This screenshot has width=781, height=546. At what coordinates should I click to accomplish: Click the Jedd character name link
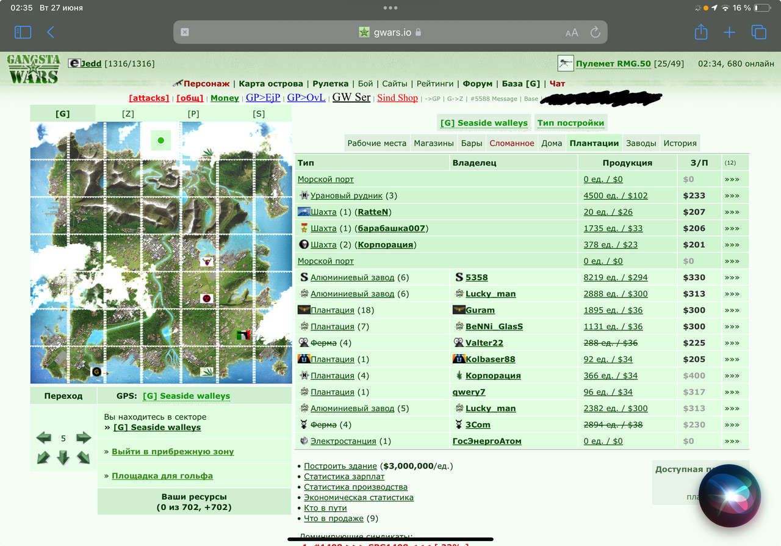tap(92, 64)
